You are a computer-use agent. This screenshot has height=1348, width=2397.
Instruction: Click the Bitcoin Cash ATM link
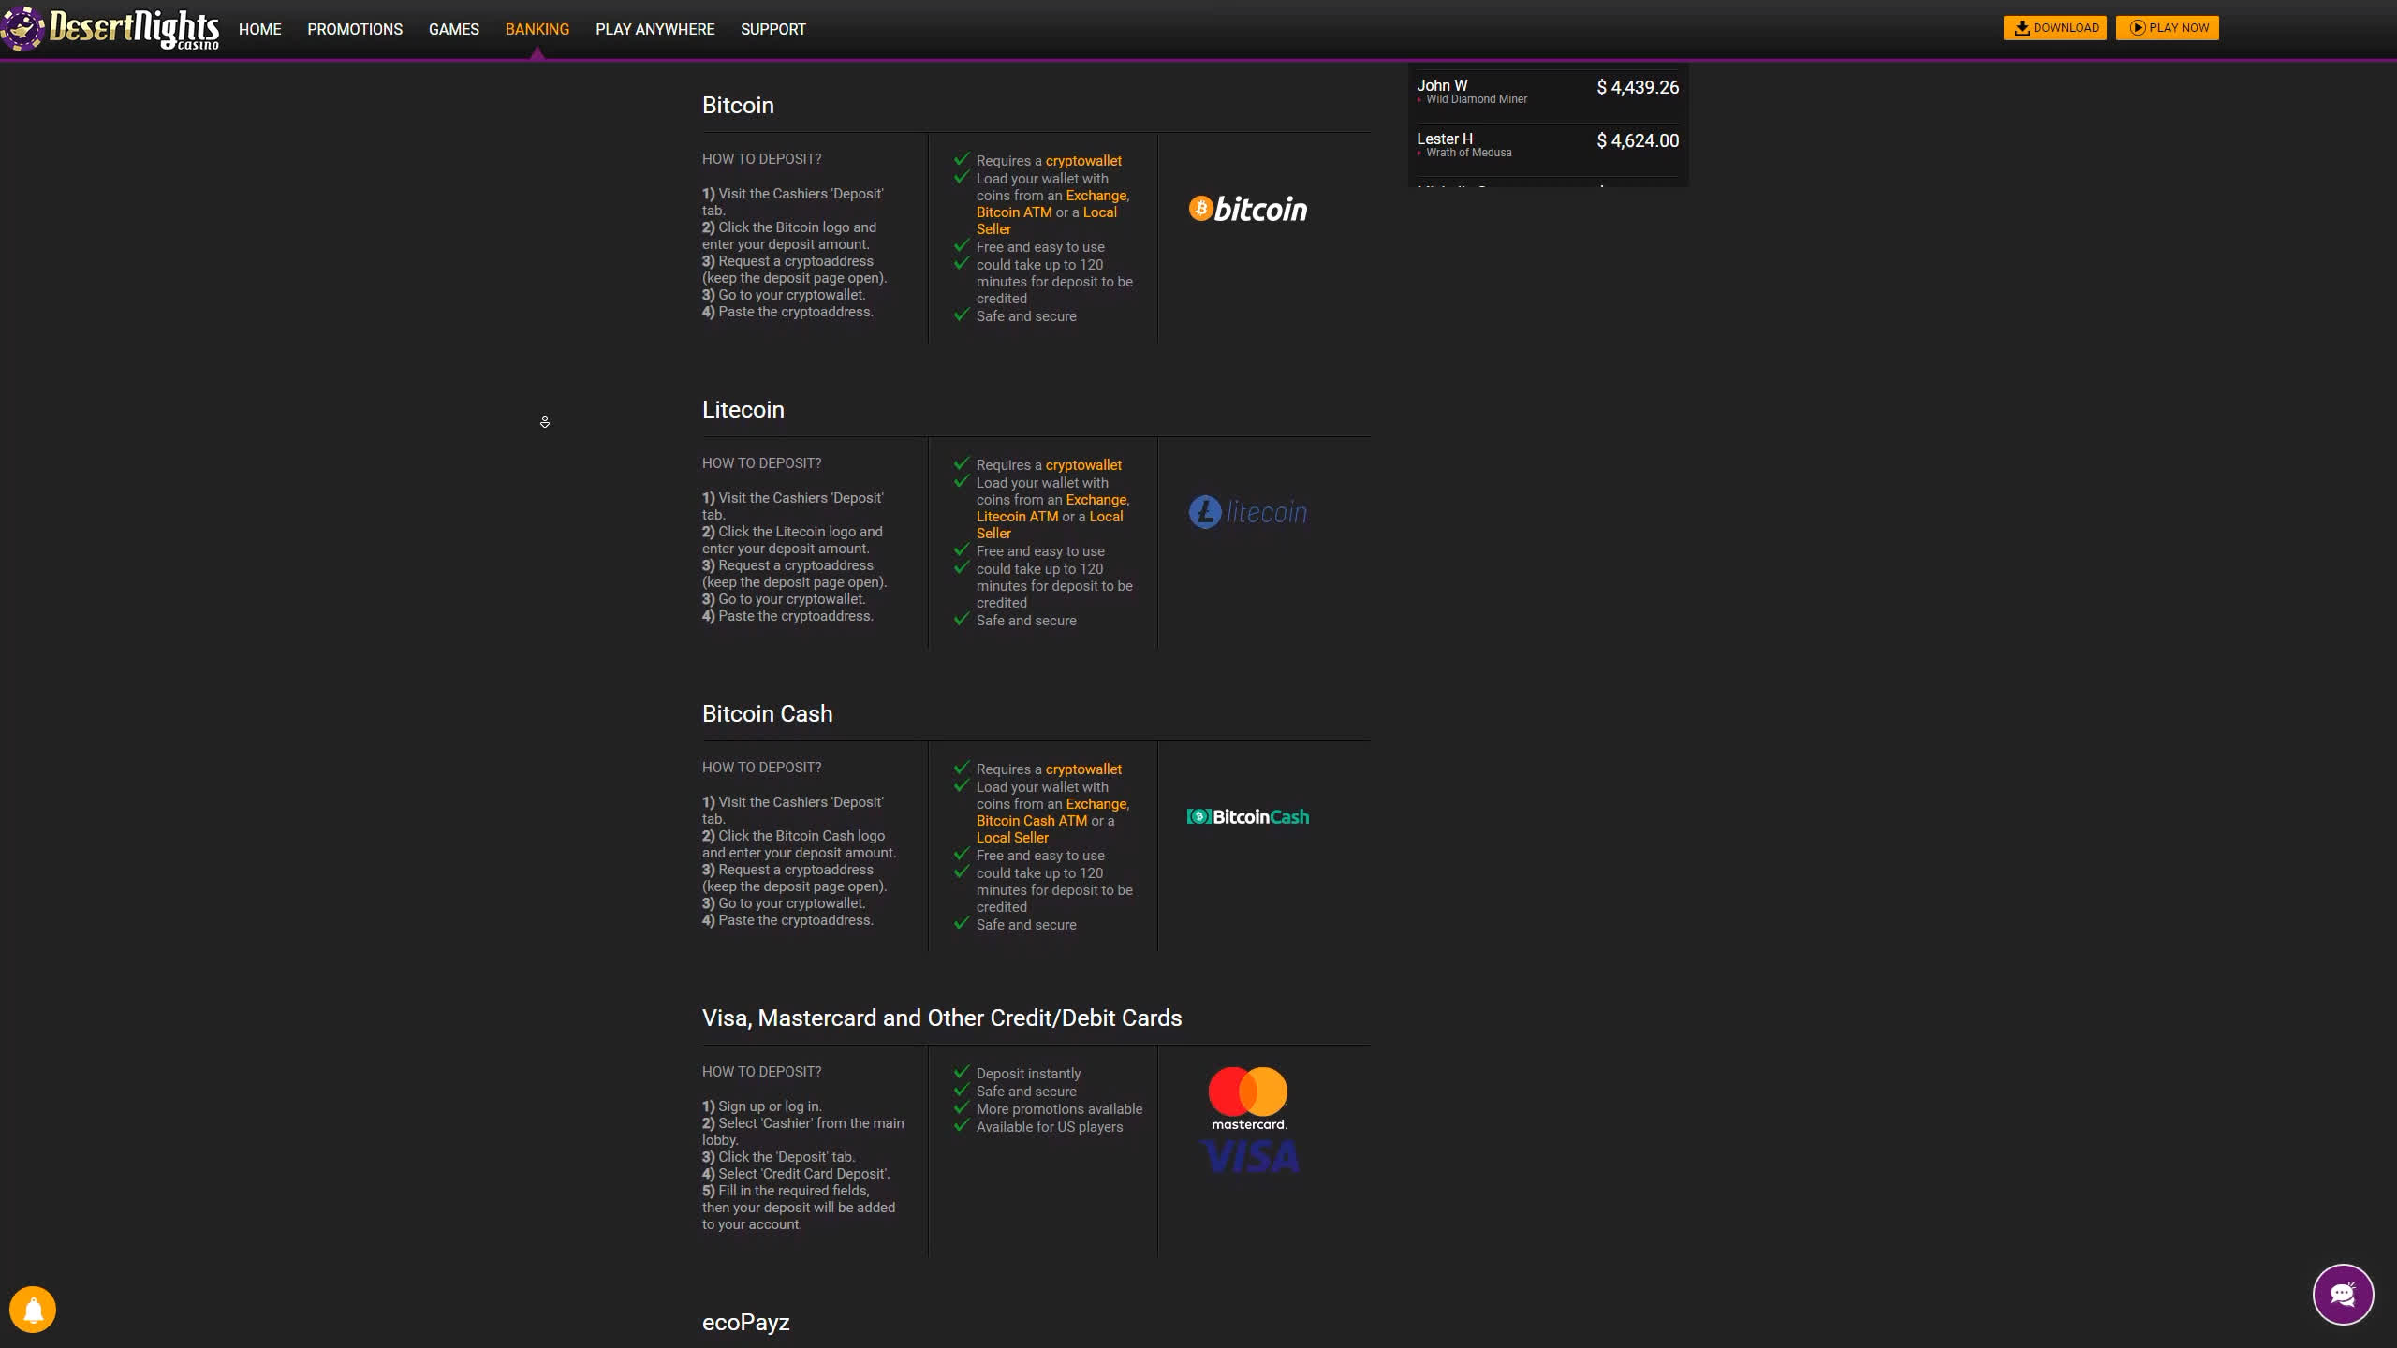(x=1031, y=821)
